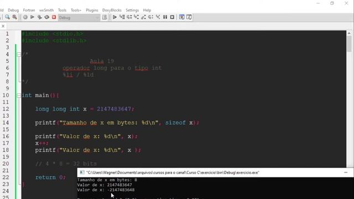Click the '// 4 * 8 = 32 bits' comment
The image size is (354, 199).
tap(66, 164)
